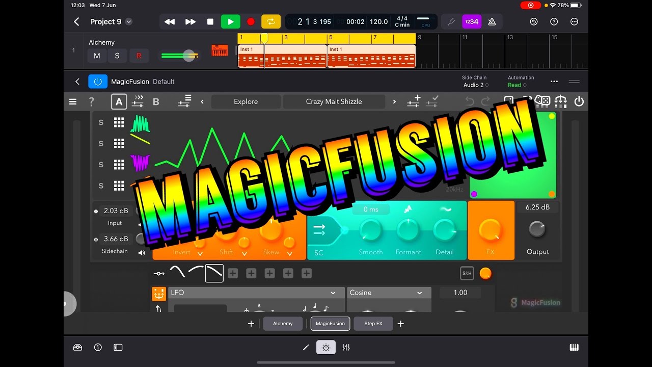Screen dimensions: 652x367
Task: Open the help question mark icon
Action: (x=554, y=21)
